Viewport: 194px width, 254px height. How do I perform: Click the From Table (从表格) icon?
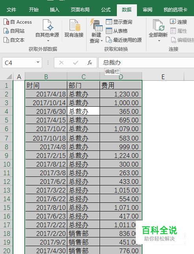pyautogui.click(x=109, y=31)
